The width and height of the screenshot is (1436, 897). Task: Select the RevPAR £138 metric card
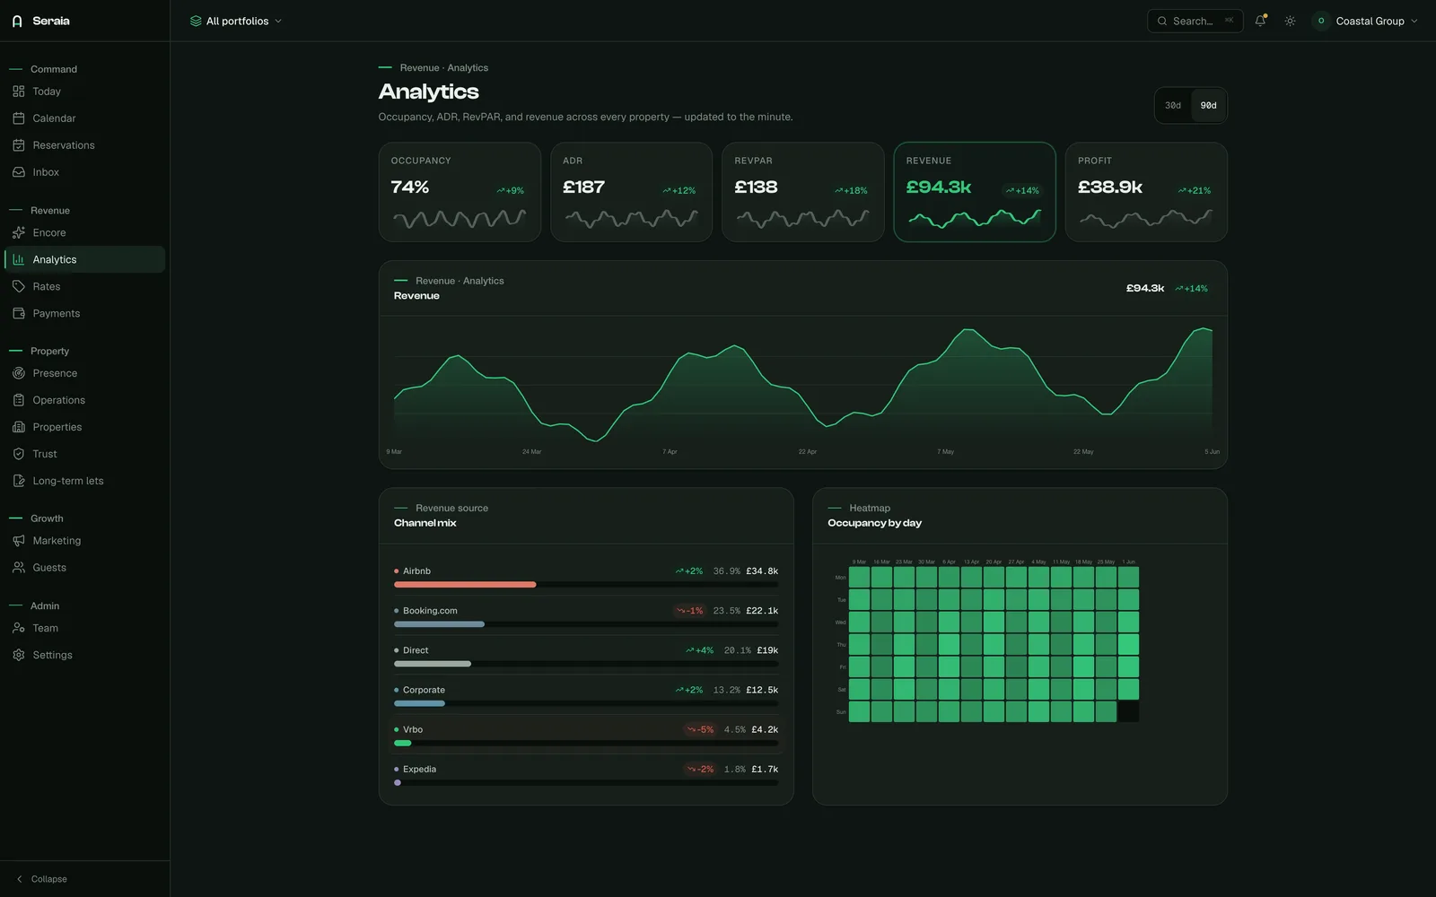[803, 192]
